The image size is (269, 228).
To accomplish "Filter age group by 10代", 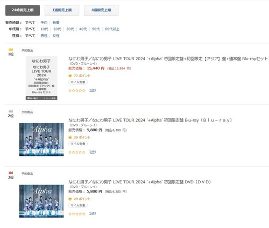I will [x=44, y=29].
